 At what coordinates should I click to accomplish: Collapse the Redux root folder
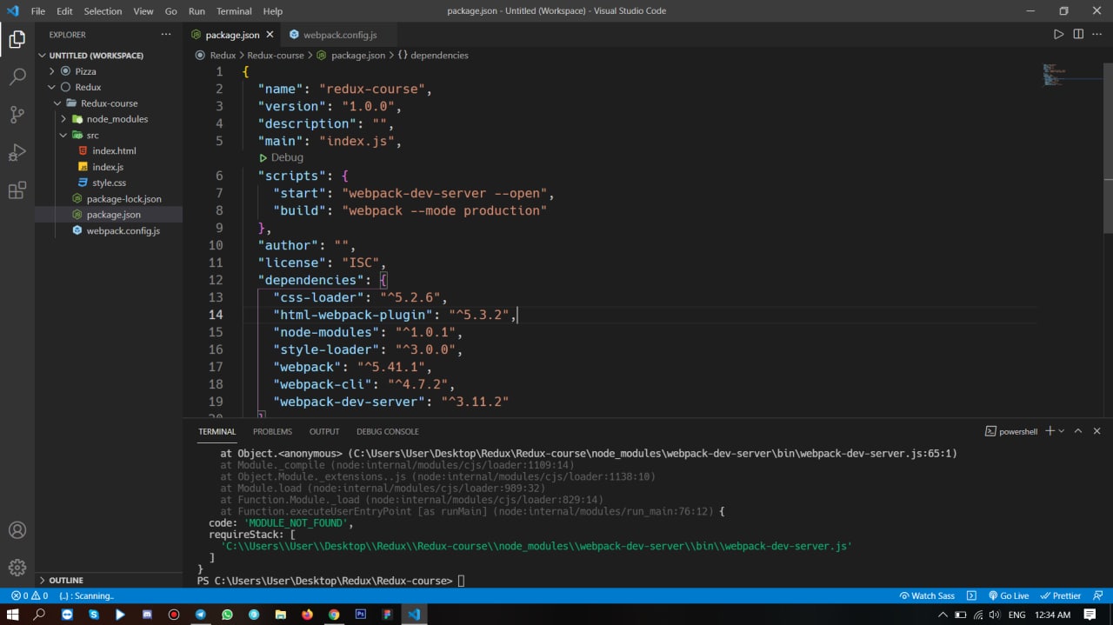(x=109, y=87)
